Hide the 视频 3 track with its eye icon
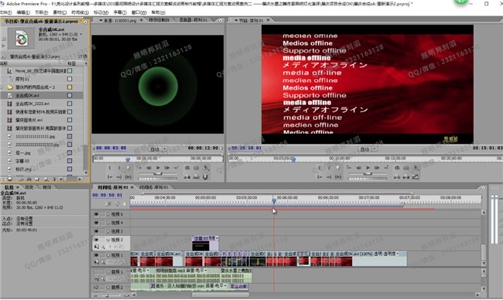This screenshot has height=300, width=503. [96, 231]
